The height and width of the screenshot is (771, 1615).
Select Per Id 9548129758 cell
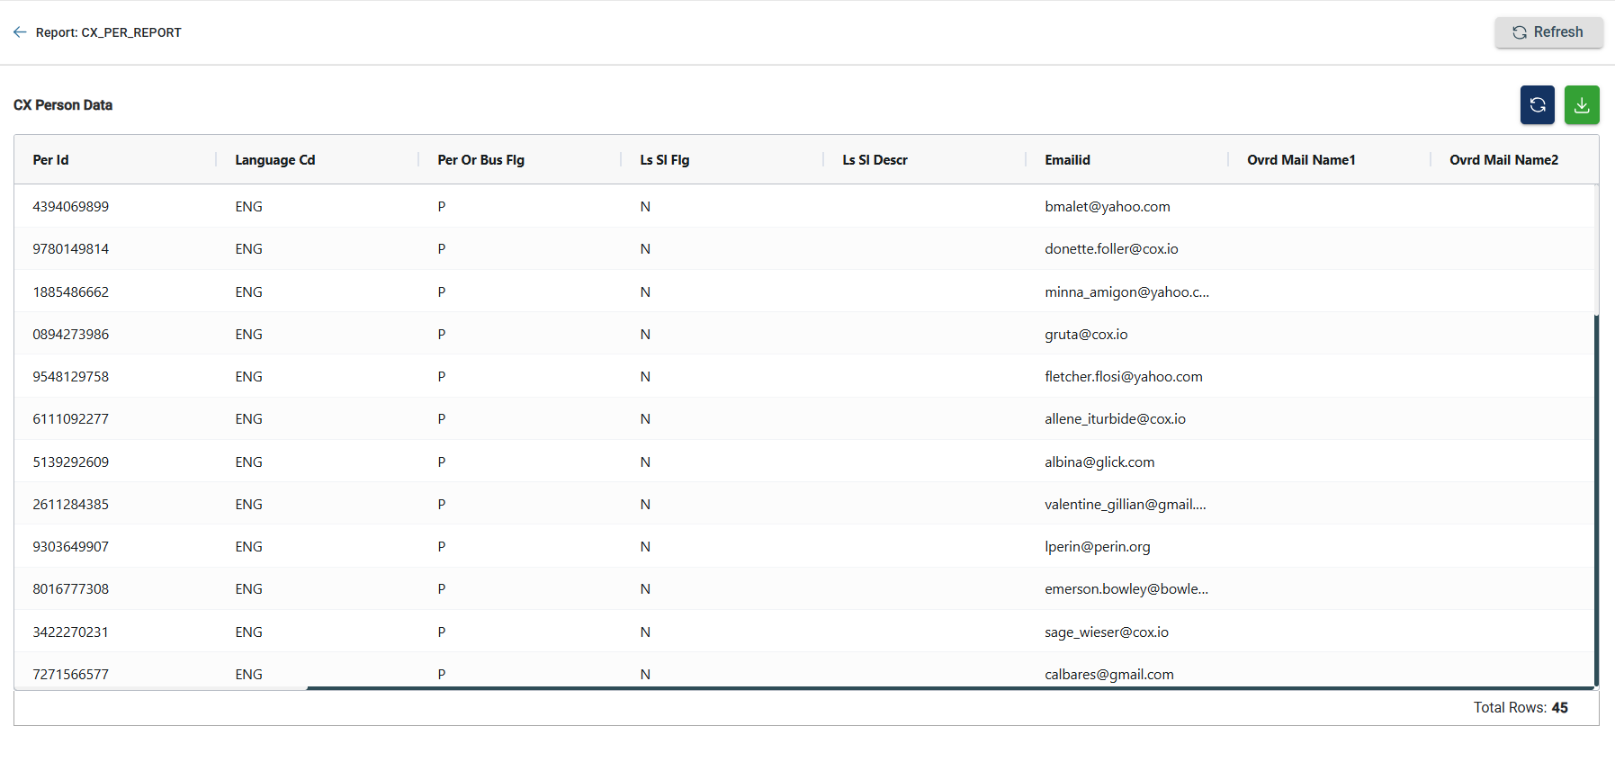coord(71,377)
